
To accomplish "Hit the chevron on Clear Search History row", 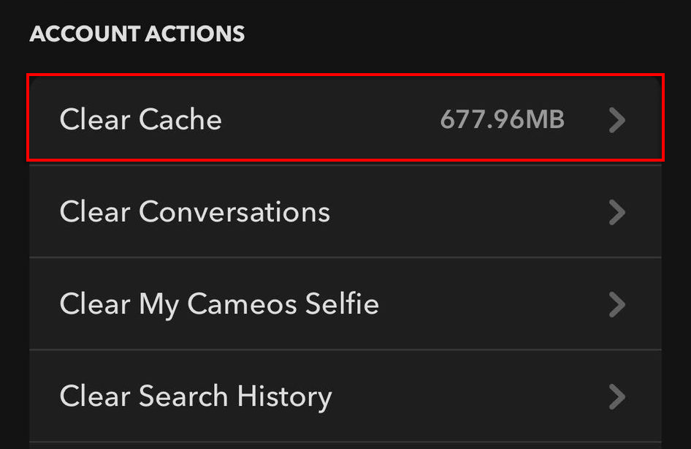I will coord(617,396).
